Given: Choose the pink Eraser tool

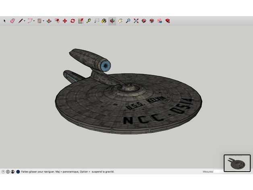Looking at the screenshot, I should pyautogui.click(x=12, y=21).
